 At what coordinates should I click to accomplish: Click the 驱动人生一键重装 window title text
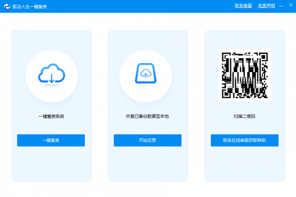click(30, 6)
